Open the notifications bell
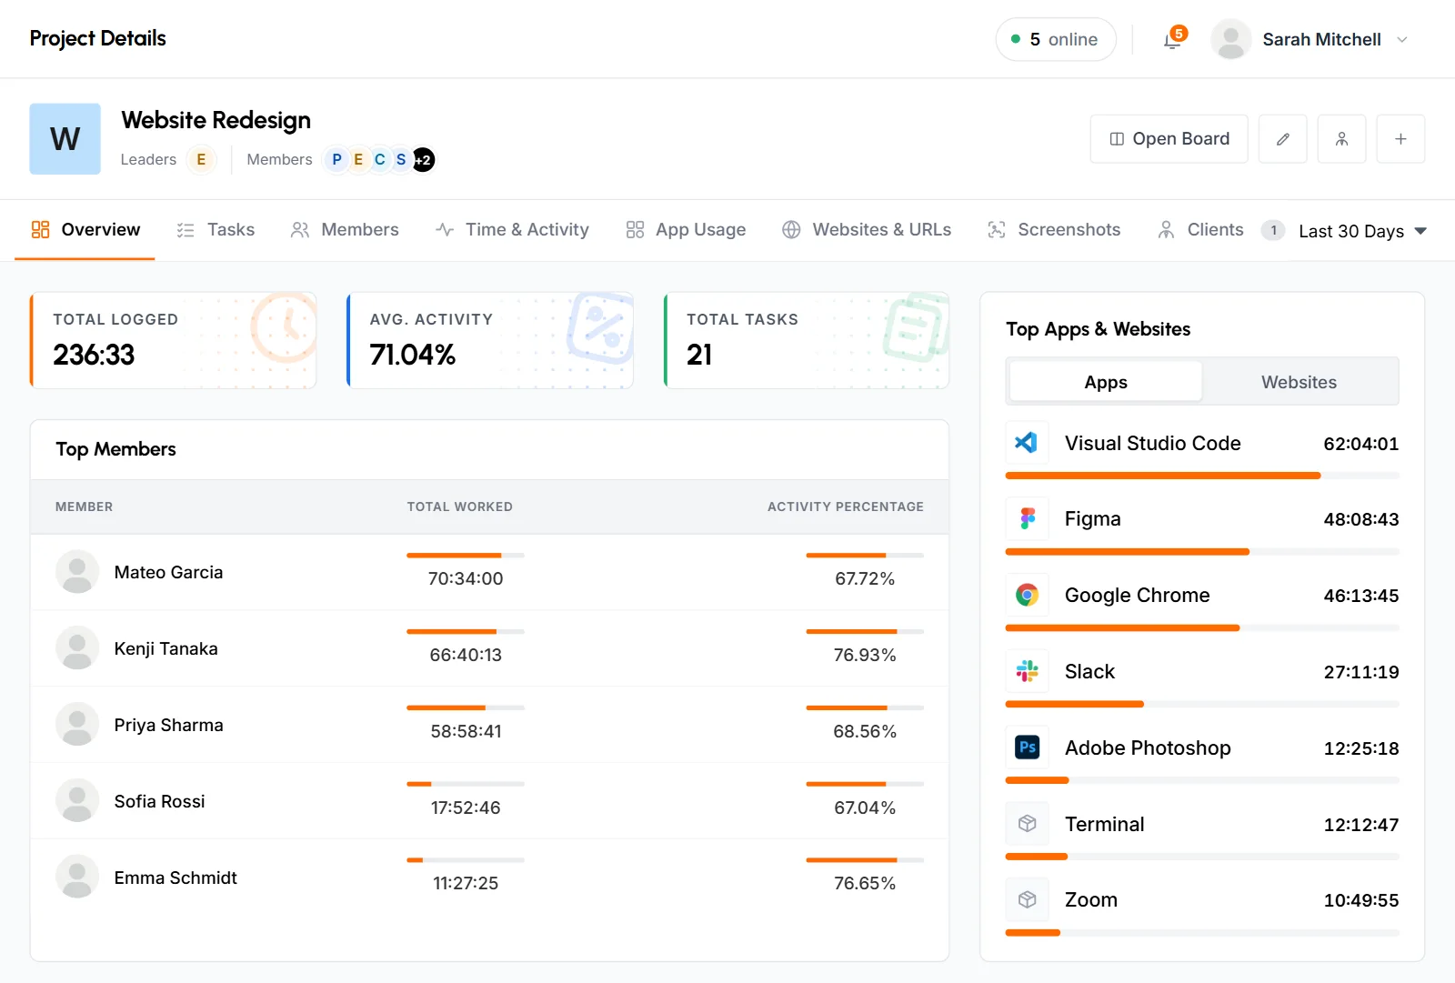Image resolution: width=1455 pixels, height=983 pixels. pyautogui.click(x=1173, y=40)
